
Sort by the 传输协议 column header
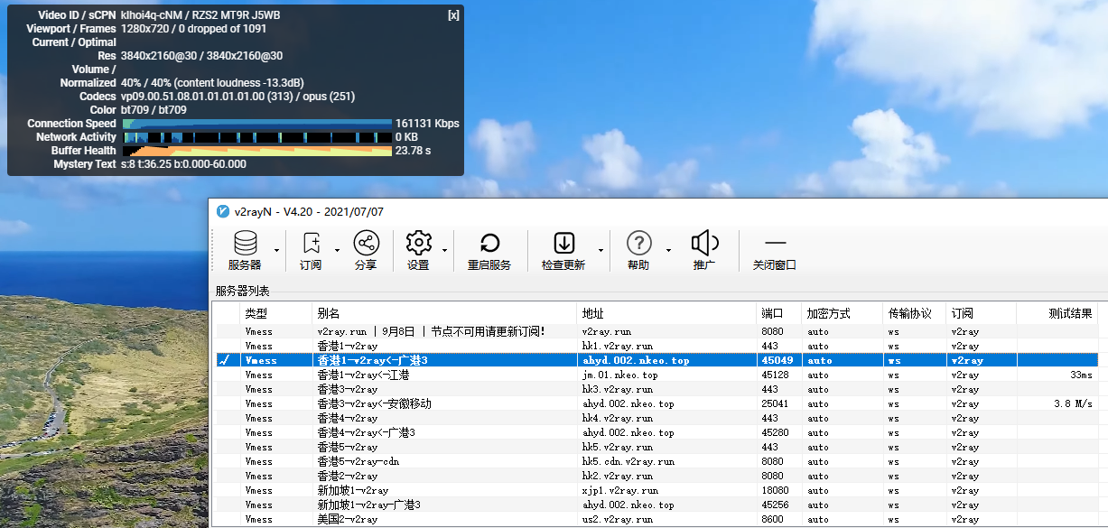[915, 313]
